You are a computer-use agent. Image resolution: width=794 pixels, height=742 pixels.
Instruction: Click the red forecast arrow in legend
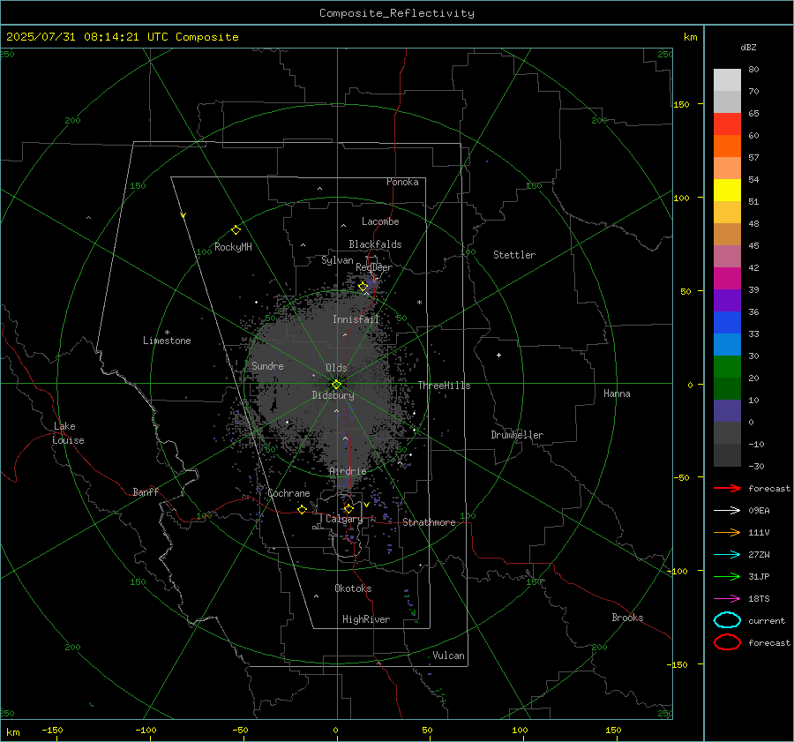(x=727, y=488)
